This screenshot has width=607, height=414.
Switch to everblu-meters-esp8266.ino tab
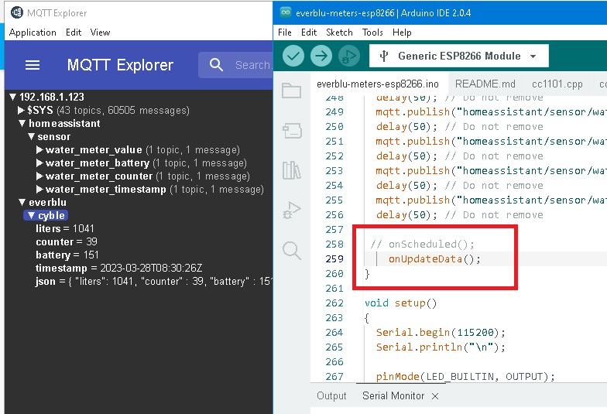(x=378, y=84)
